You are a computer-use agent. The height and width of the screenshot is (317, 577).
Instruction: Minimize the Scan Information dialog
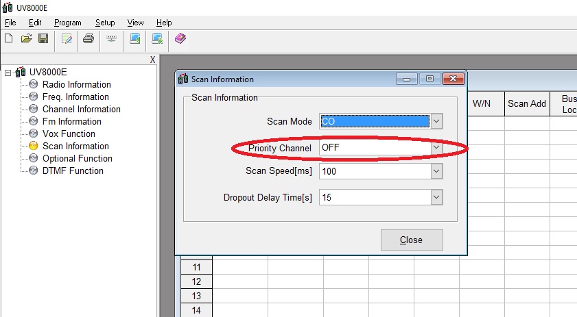(x=407, y=79)
